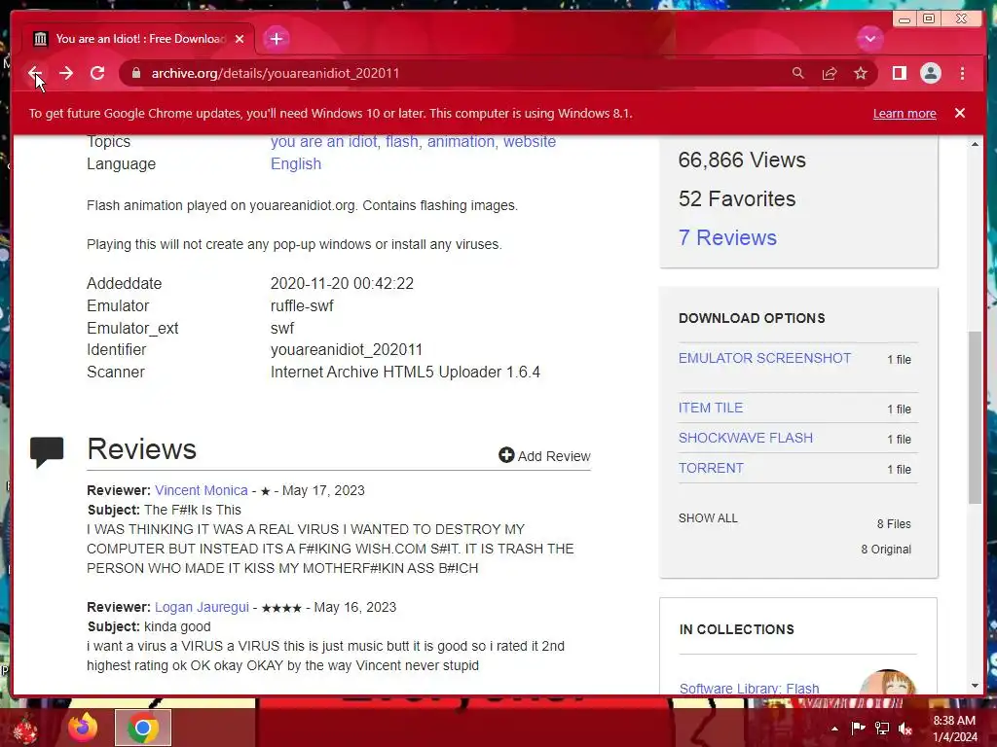Click the '2020-11-20 00:42:22' added date

342,283
